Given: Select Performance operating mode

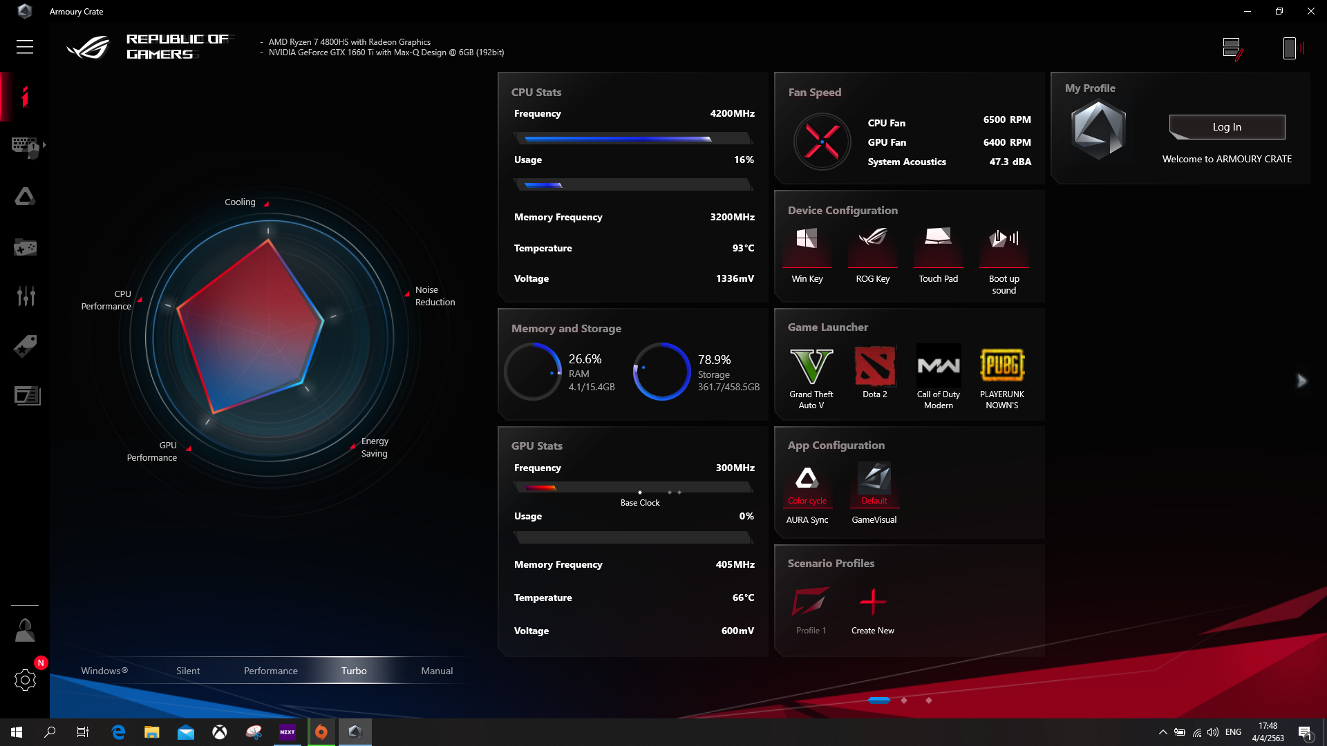Looking at the screenshot, I should tap(271, 671).
